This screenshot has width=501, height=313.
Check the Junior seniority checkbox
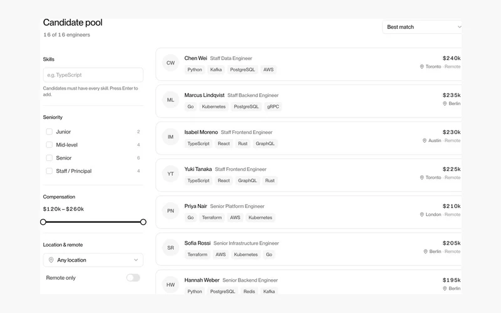pos(49,131)
